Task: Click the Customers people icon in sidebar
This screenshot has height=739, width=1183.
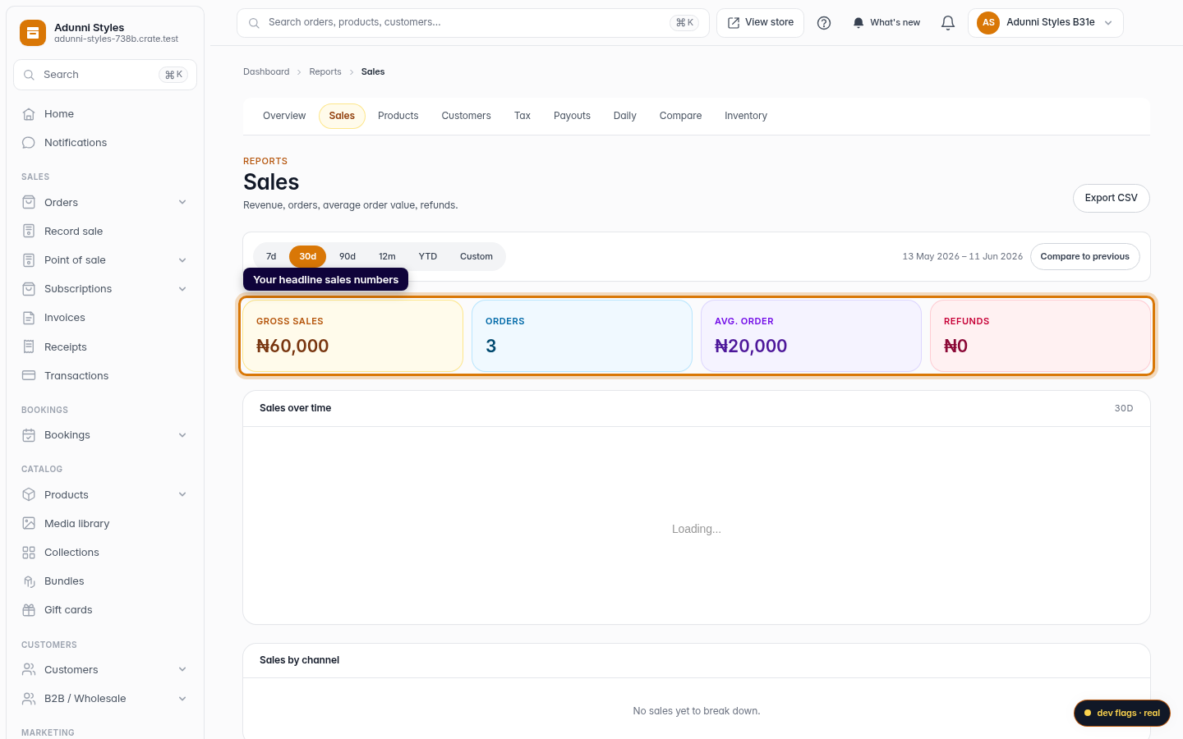Action: coord(29,669)
